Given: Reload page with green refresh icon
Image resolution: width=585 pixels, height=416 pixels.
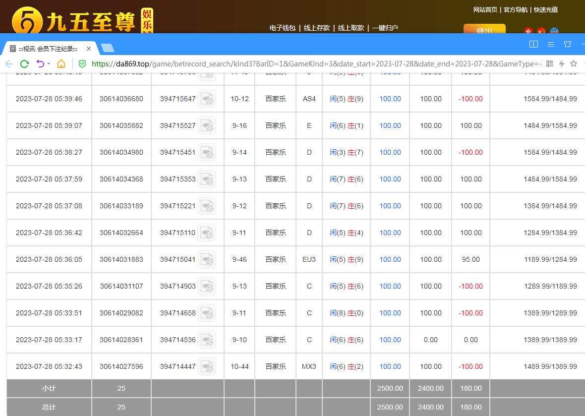Looking at the screenshot, I should point(25,64).
